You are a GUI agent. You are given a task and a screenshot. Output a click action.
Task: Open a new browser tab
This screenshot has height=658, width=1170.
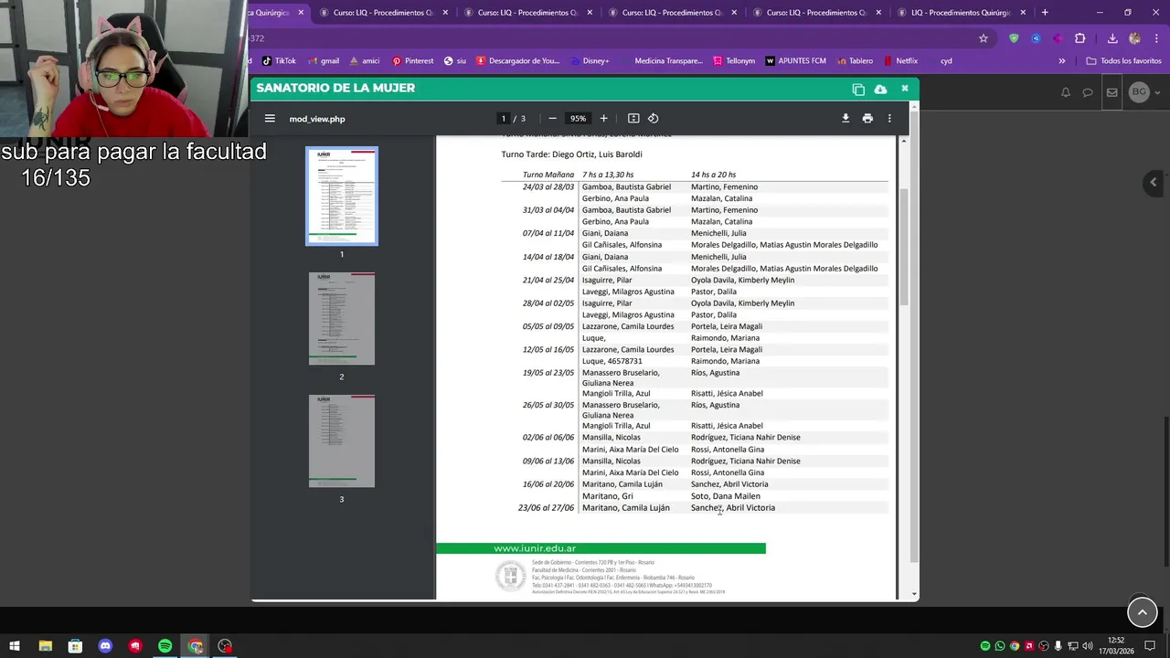coord(1045,13)
